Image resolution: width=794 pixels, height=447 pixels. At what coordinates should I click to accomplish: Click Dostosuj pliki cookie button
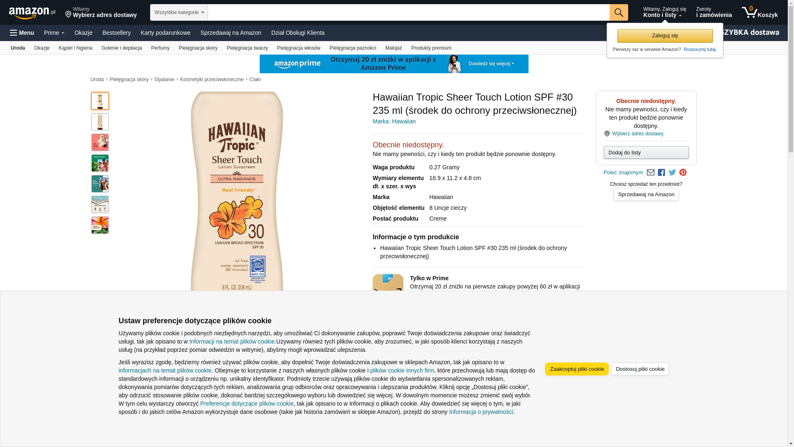[x=640, y=369]
